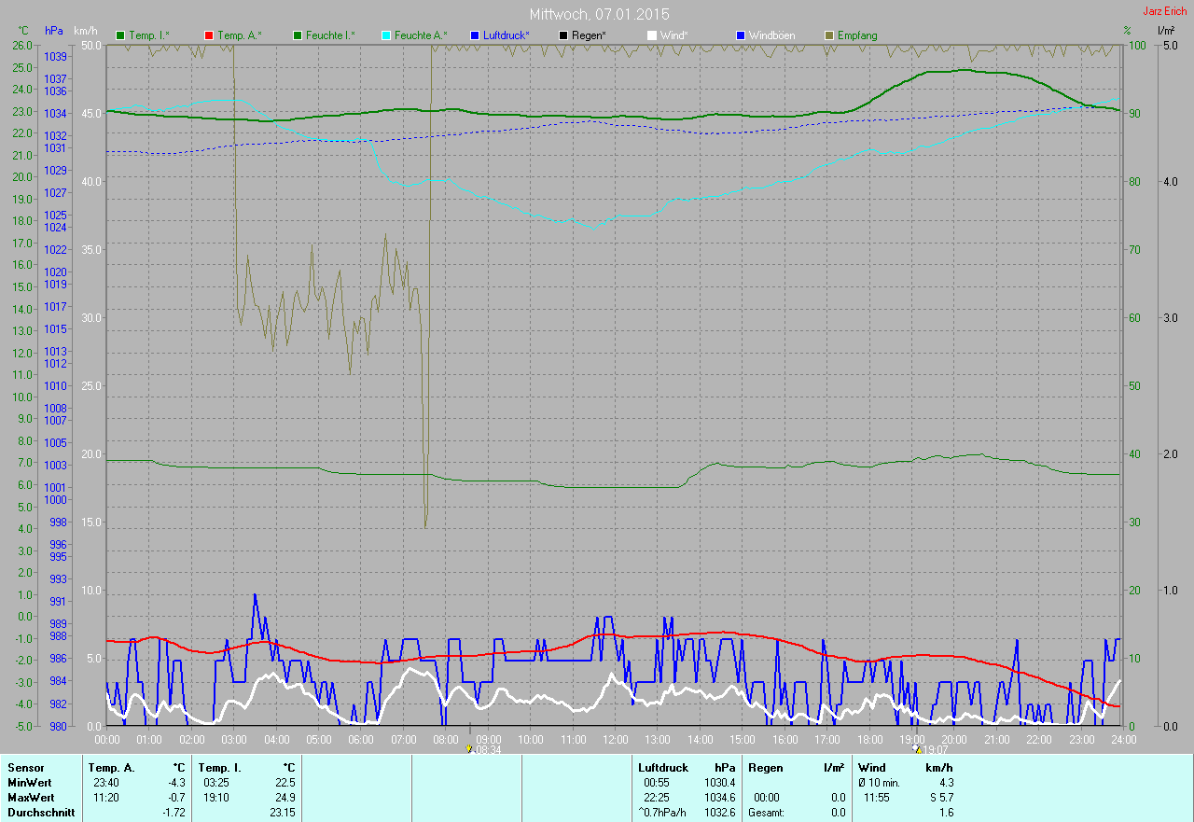Open the Jarz Erich link

(1165, 11)
